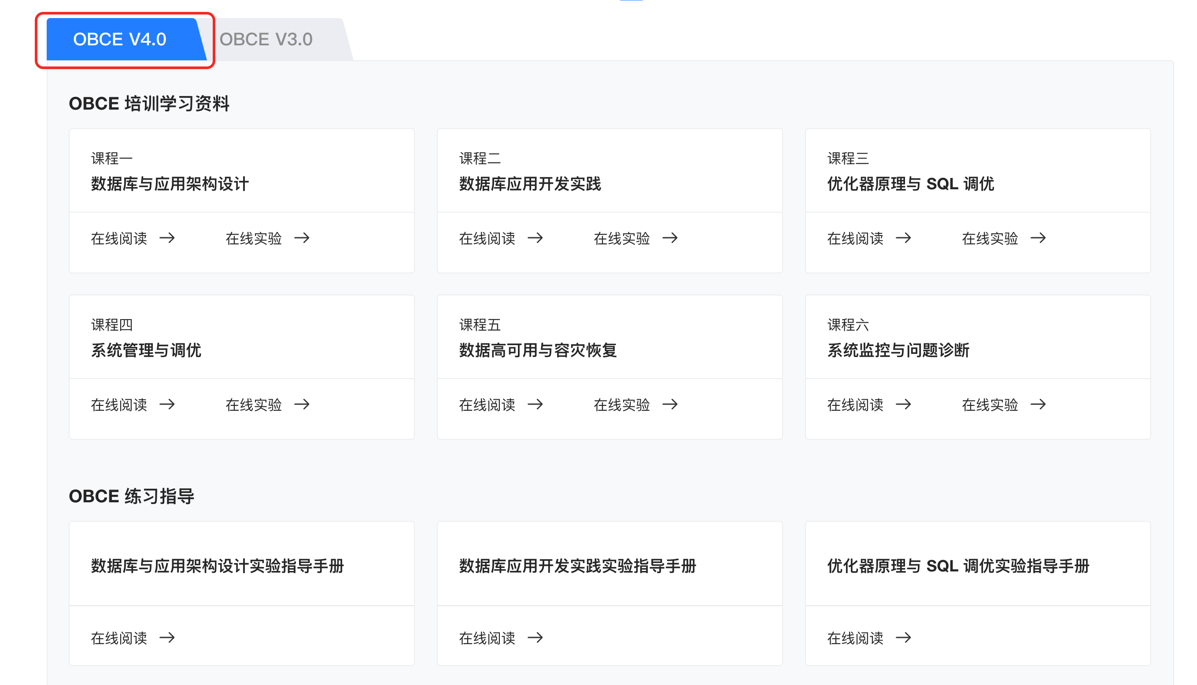Click the 数据库与应用架构设计 course title
The image size is (1197, 685).
[x=170, y=184]
